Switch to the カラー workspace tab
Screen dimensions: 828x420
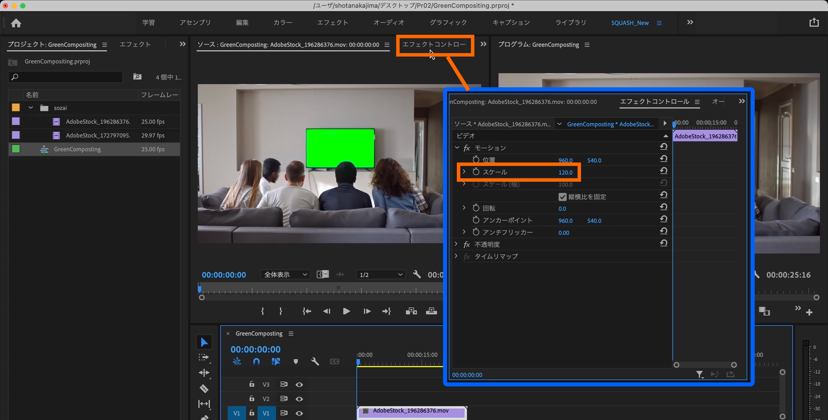(283, 22)
